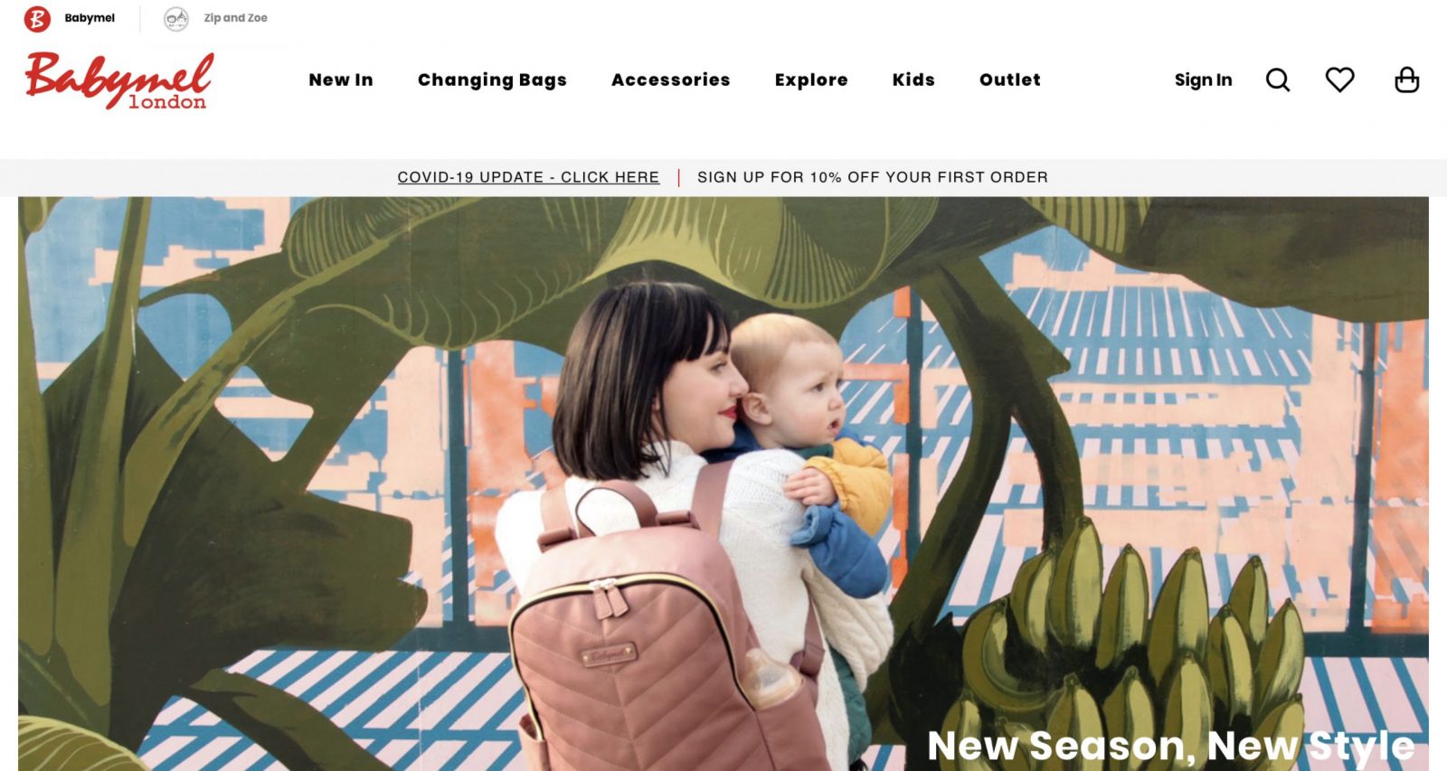Expand the Accessories menu
The height and width of the screenshot is (771, 1447).
tap(670, 80)
